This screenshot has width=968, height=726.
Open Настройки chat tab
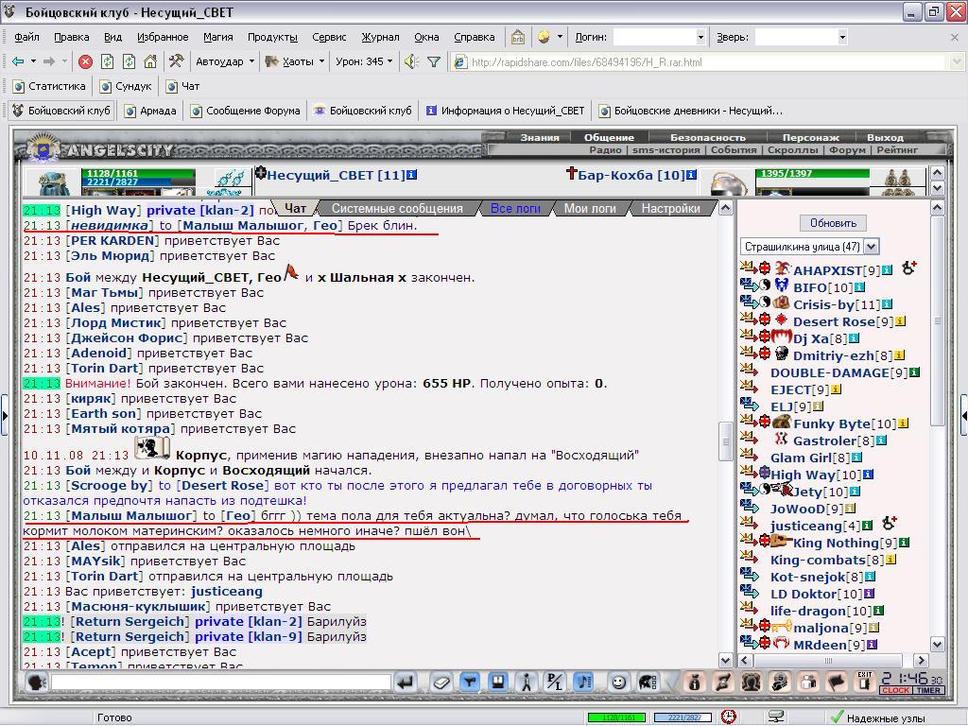(670, 209)
